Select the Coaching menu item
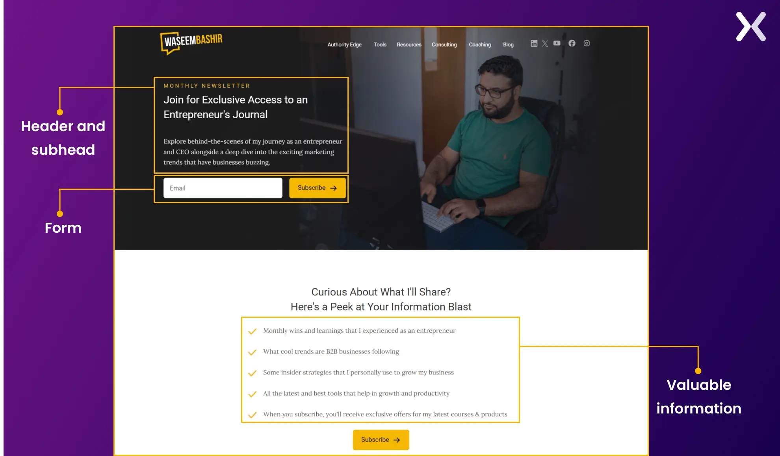Viewport: 780px width, 456px height. click(479, 44)
